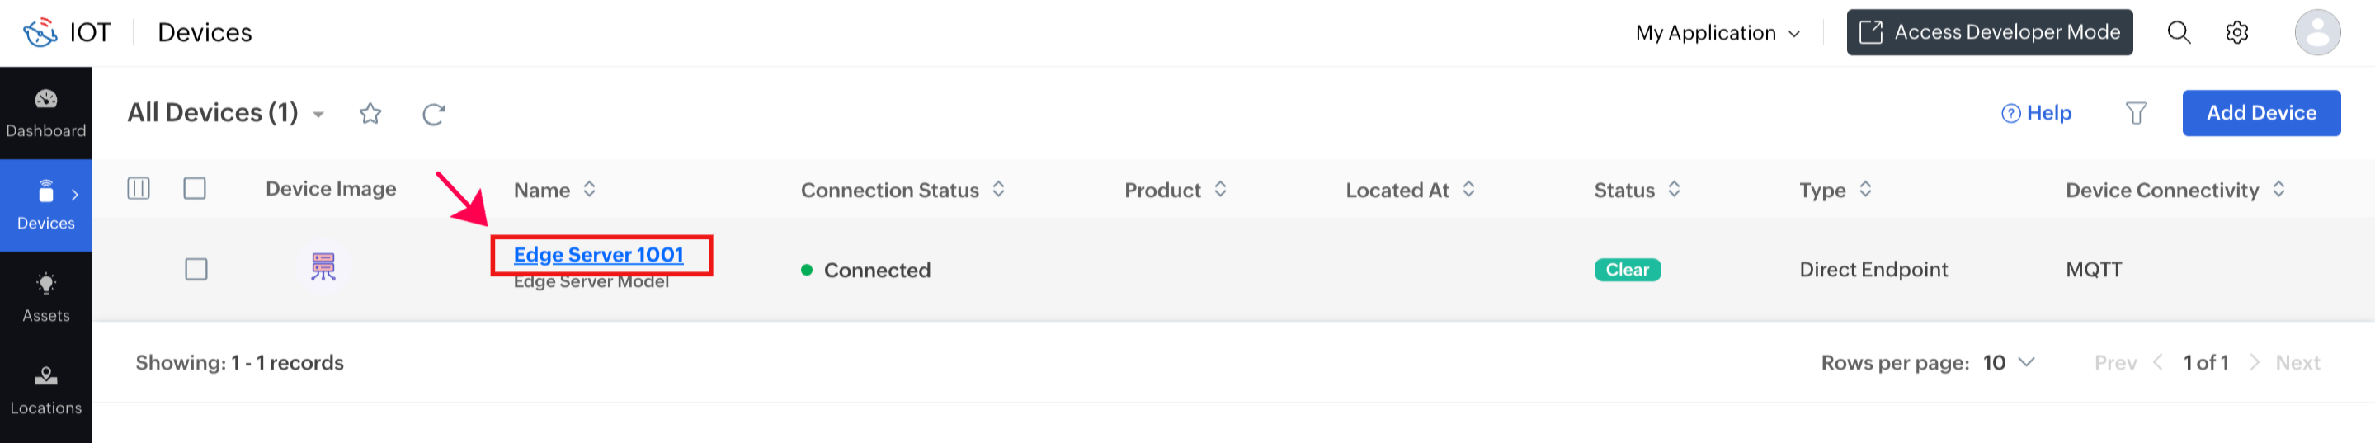Click the Add Device button
The image size is (2375, 443).
tap(2260, 112)
